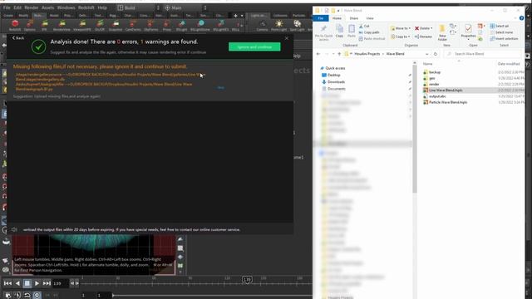Toggle loop playback mode button
This screenshot has width=532, height=299.
[x=27, y=295]
